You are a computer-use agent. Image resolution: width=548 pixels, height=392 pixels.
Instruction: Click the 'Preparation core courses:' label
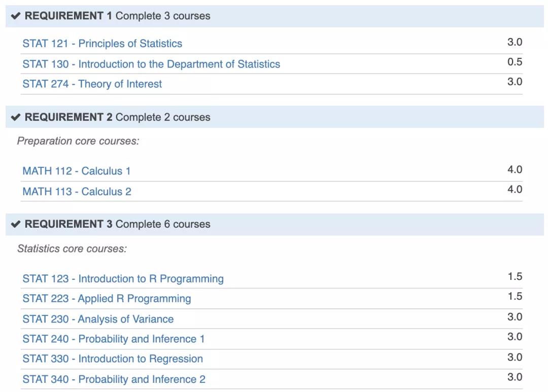[78, 141]
